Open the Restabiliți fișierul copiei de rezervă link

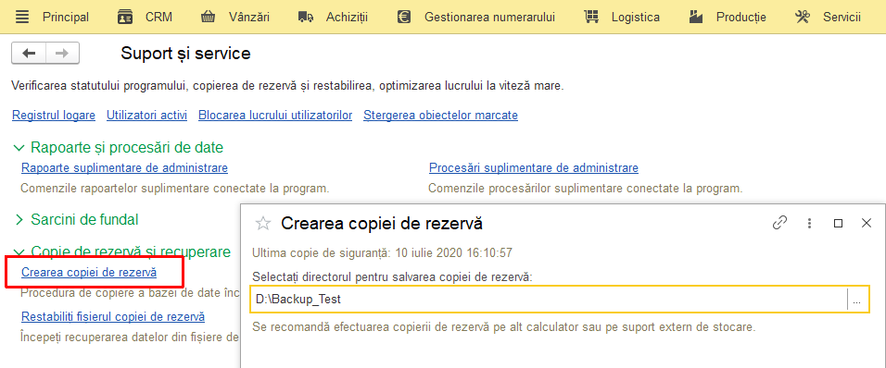tap(113, 316)
